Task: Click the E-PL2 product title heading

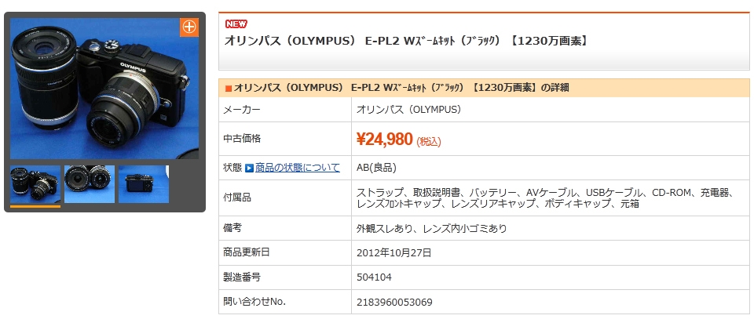Action: click(x=406, y=41)
